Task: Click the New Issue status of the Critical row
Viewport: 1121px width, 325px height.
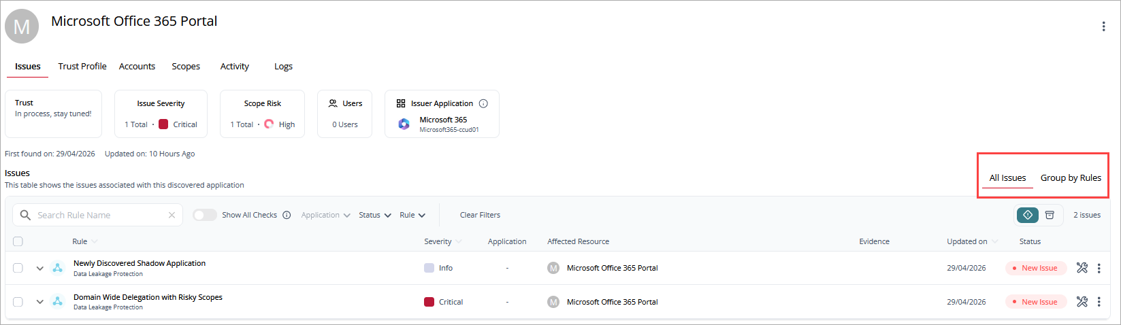Action: [1036, 302]
